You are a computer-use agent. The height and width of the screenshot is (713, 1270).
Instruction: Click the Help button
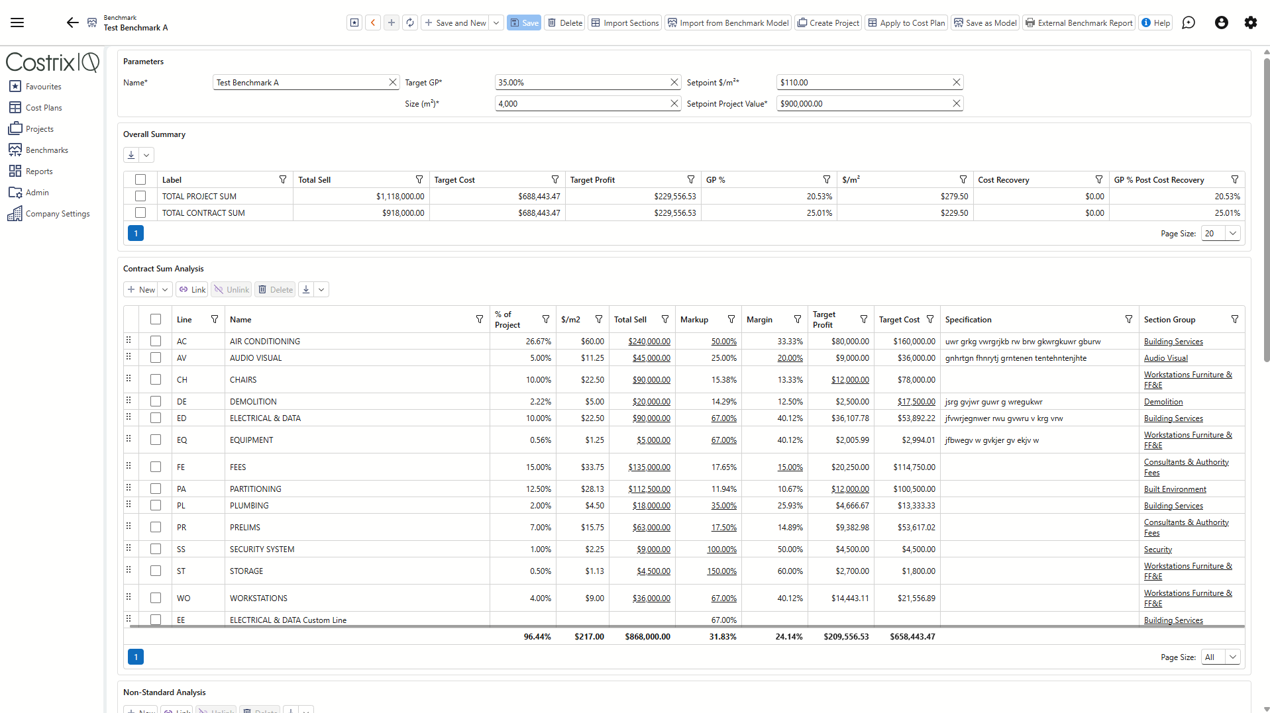[1155, 23]
